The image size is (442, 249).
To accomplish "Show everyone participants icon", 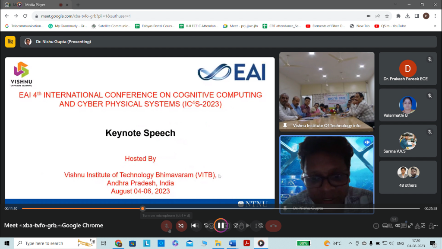I will click(x=390, y=226).
